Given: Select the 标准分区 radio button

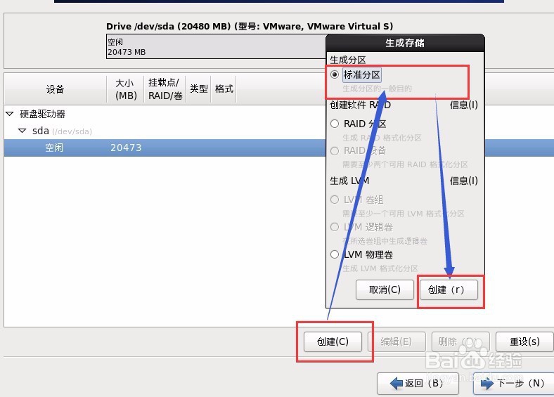Looking at the screenshot, I should tap(334, 74).
